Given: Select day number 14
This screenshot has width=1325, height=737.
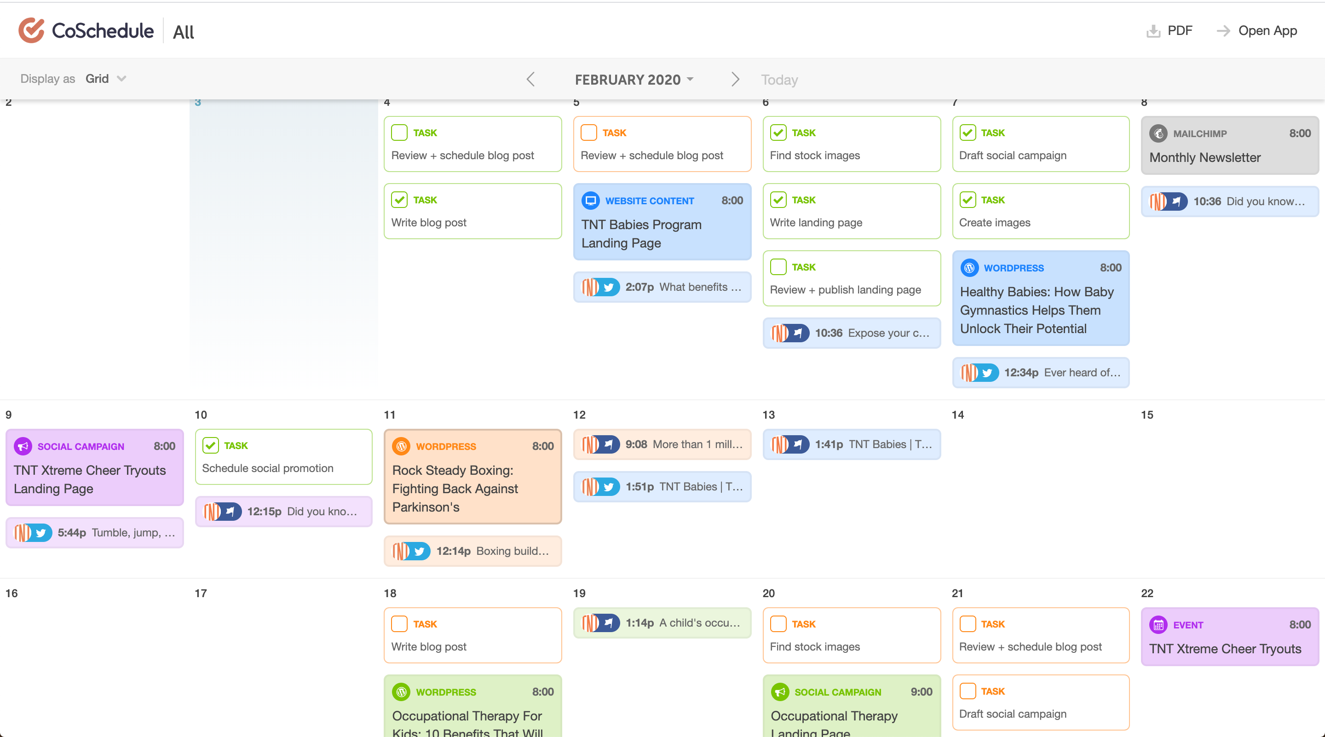Looking at the screenshot, I should [957, 415].
